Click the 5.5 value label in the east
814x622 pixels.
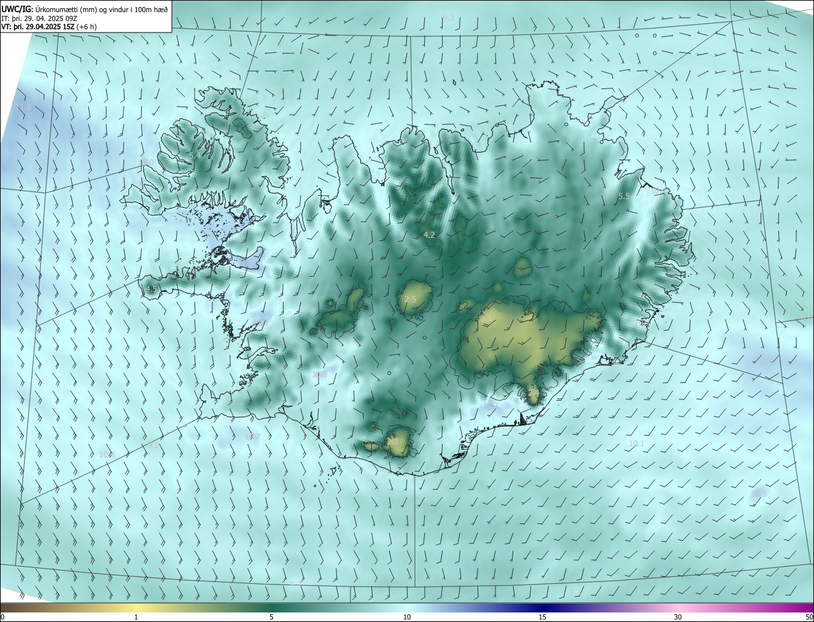[x=624, y=197]
